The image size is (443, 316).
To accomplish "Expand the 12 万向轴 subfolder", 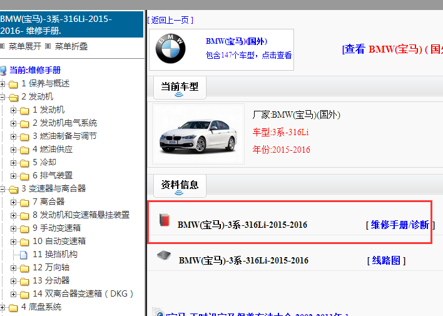I will click(x=13, y=268).
